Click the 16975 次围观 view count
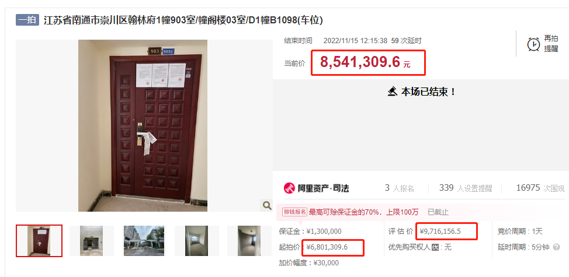This screenshot has height=277, width=569. [x=540, y=188]
